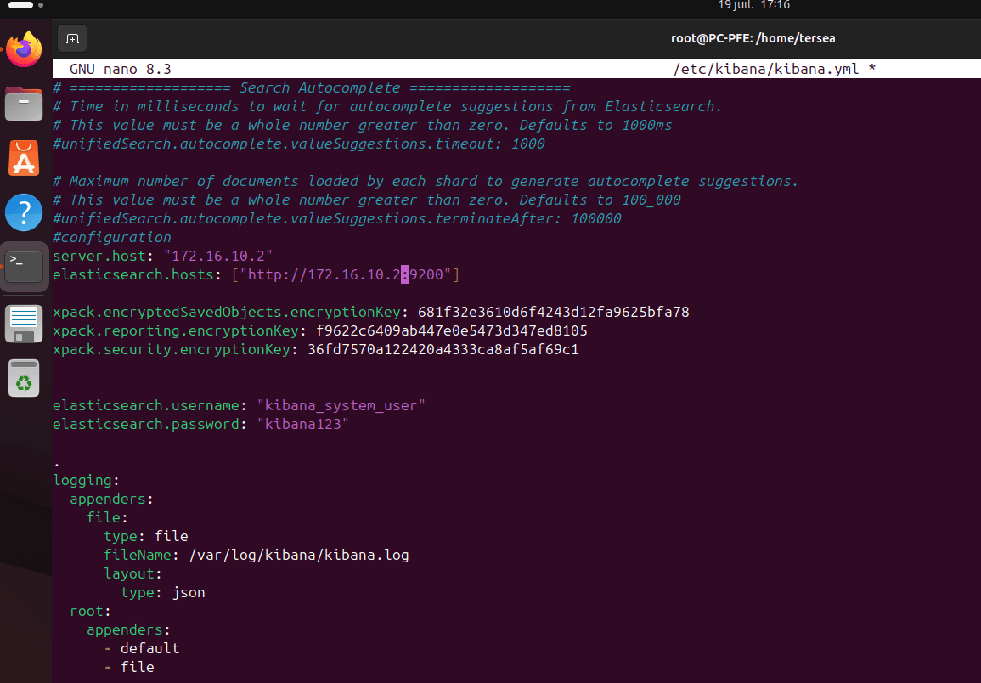Click the layout: key
Image resolution: width=981 pixels, height=683 pixels.
coord(132,574)
